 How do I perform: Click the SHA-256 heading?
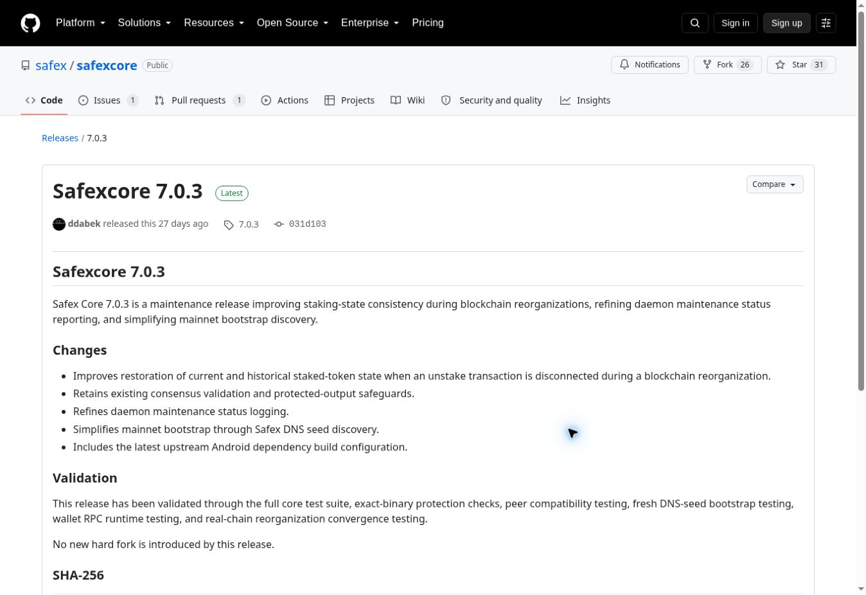coord(78,575)
